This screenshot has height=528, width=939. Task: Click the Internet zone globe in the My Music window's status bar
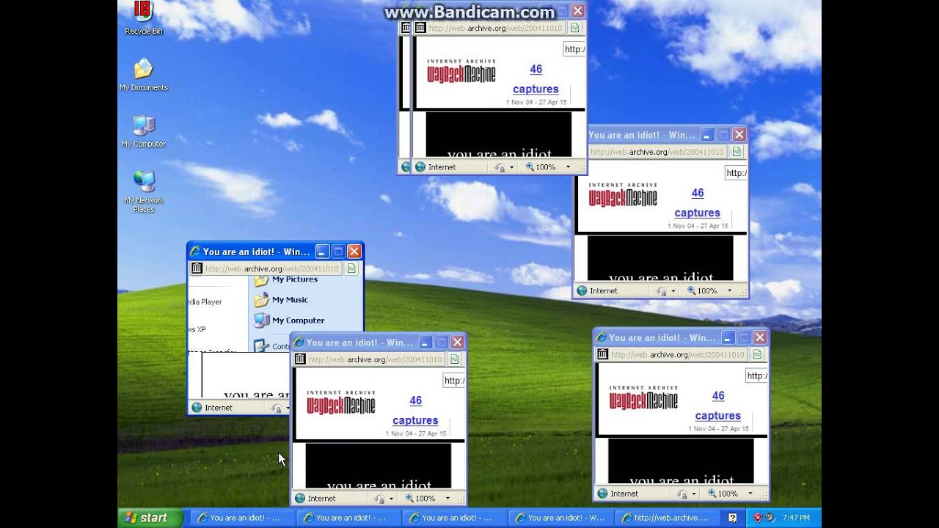click(x=197, y=407)
